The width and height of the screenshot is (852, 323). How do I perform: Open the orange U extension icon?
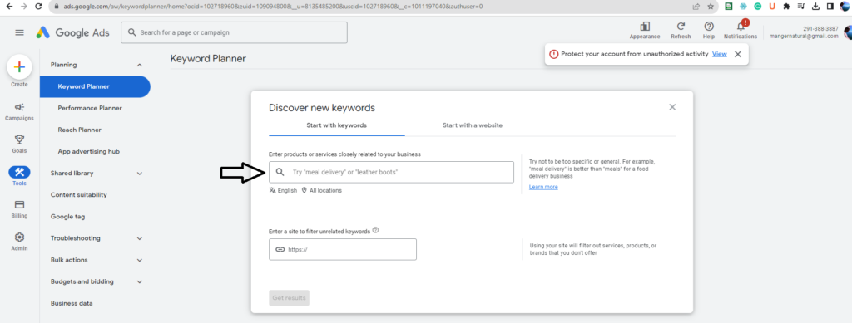tap(772, 7)
